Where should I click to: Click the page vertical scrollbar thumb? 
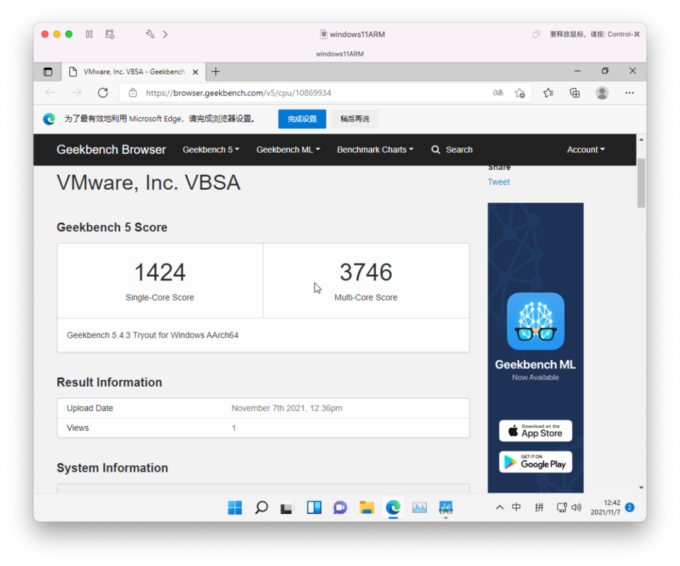[642, 183]
